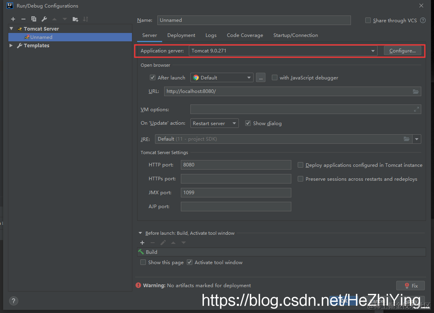Toggle Activate tool window checkbox
Image resolution: width=434 pixels, height=313 pixels.
[x=190, y=262]
